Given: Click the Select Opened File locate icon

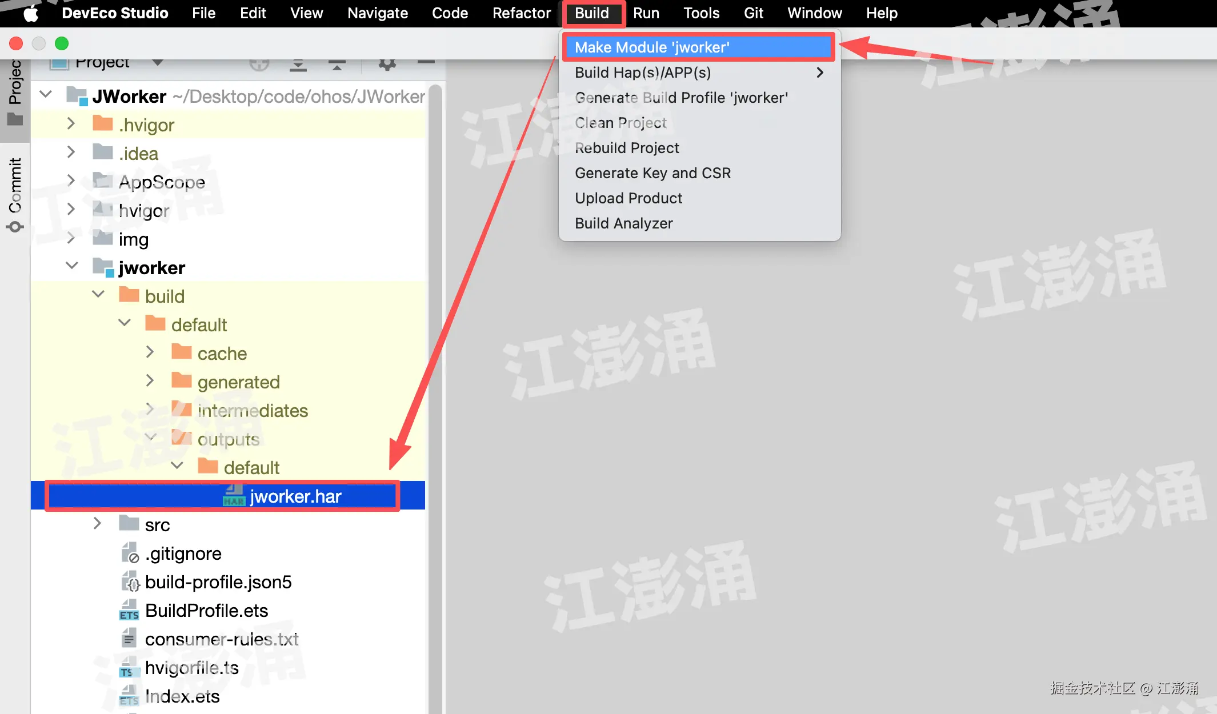Looking at the screenshot, I should coord(259,64).
